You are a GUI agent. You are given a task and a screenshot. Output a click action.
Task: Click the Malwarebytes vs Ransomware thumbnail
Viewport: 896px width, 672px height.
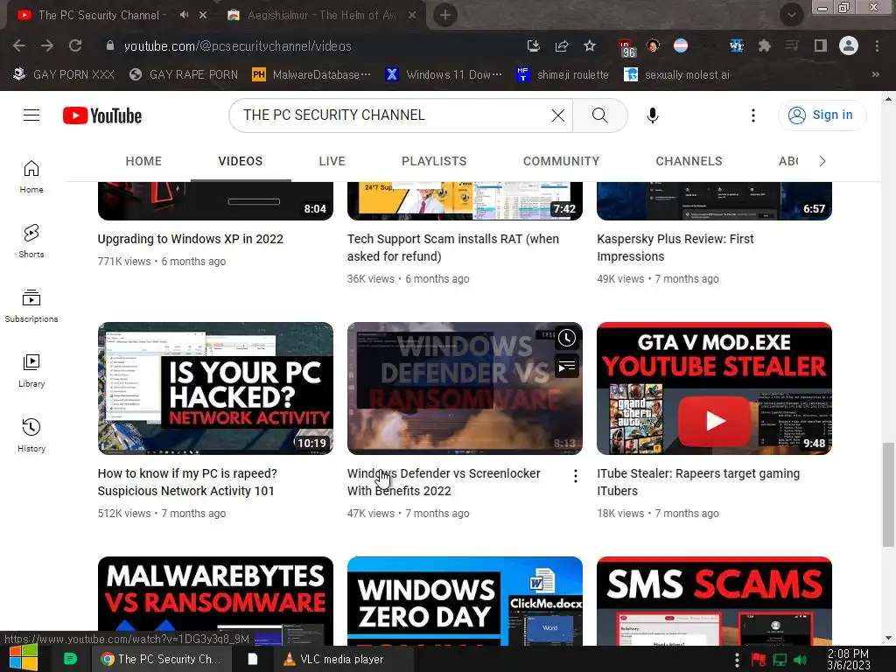[215, 601]
